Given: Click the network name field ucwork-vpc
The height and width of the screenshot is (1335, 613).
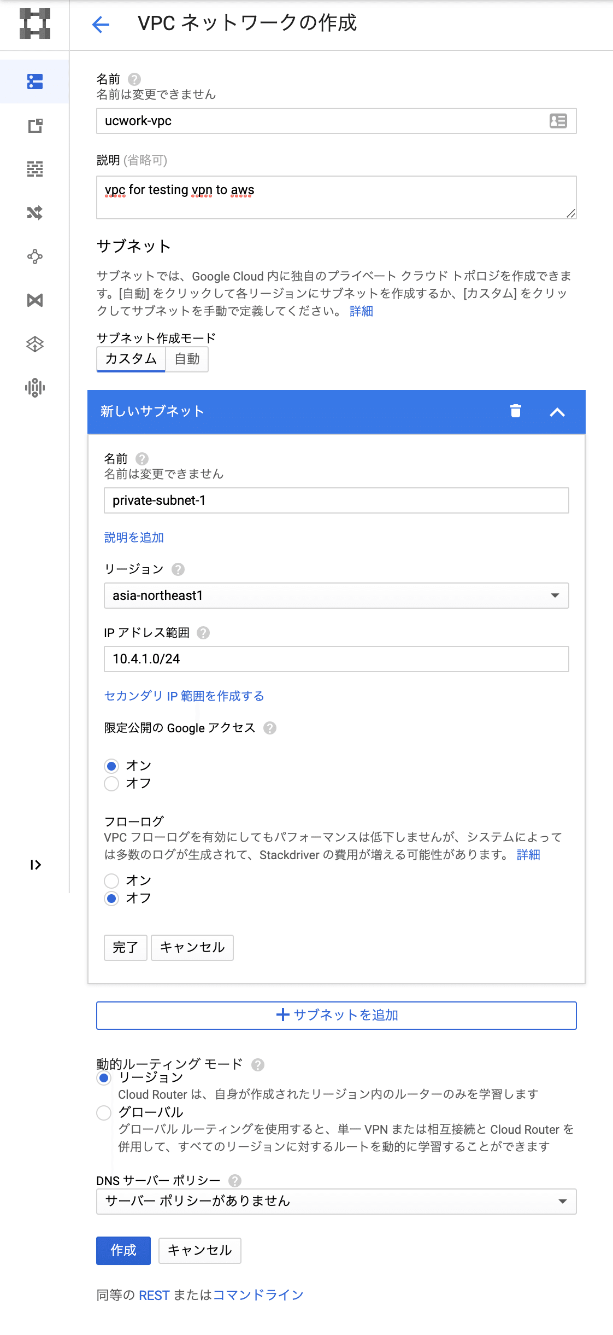Looking at the screenshot, I should 337,121.
